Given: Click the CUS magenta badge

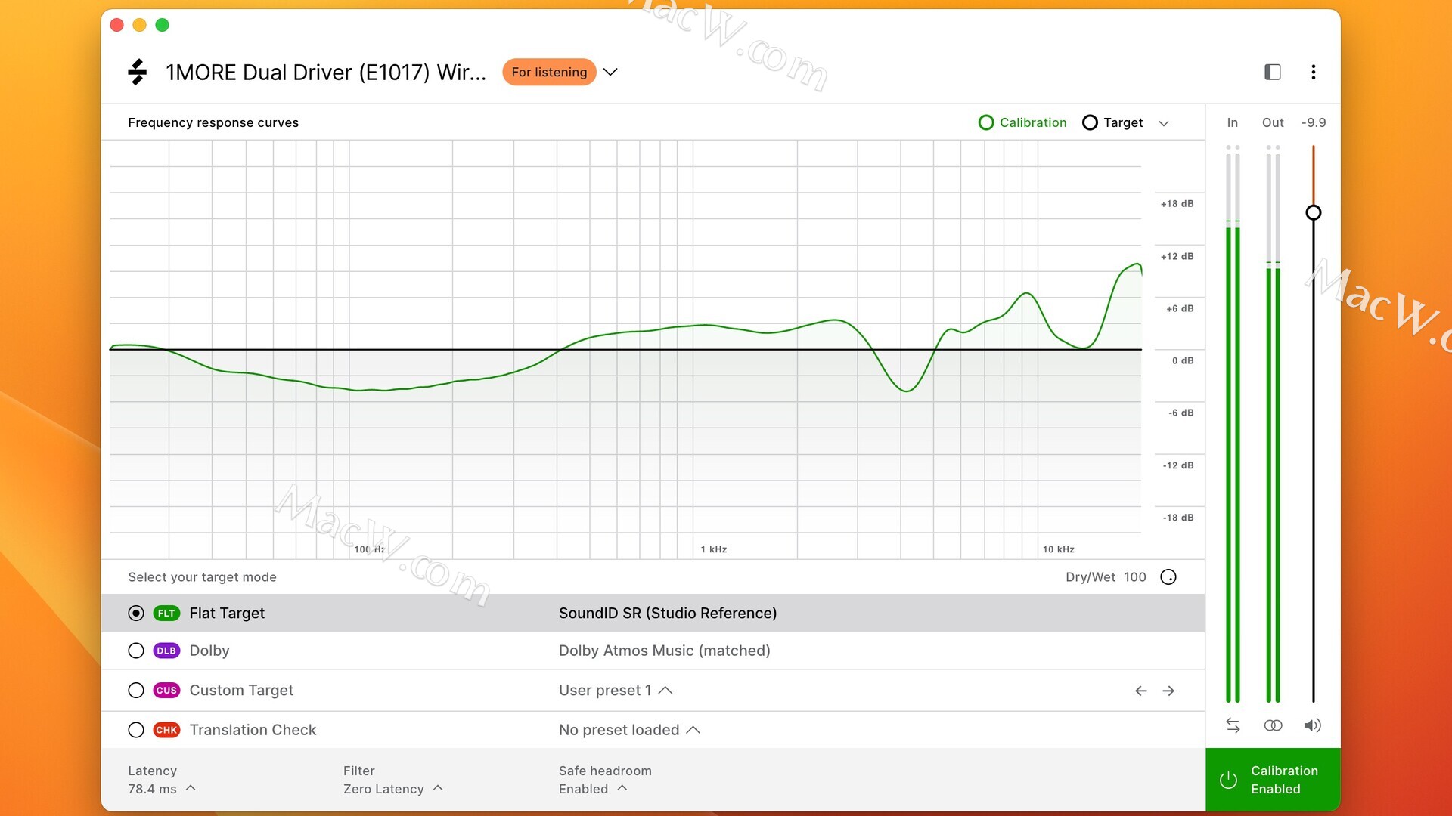Looking at the screenshot, I should [x=166, y=691].
